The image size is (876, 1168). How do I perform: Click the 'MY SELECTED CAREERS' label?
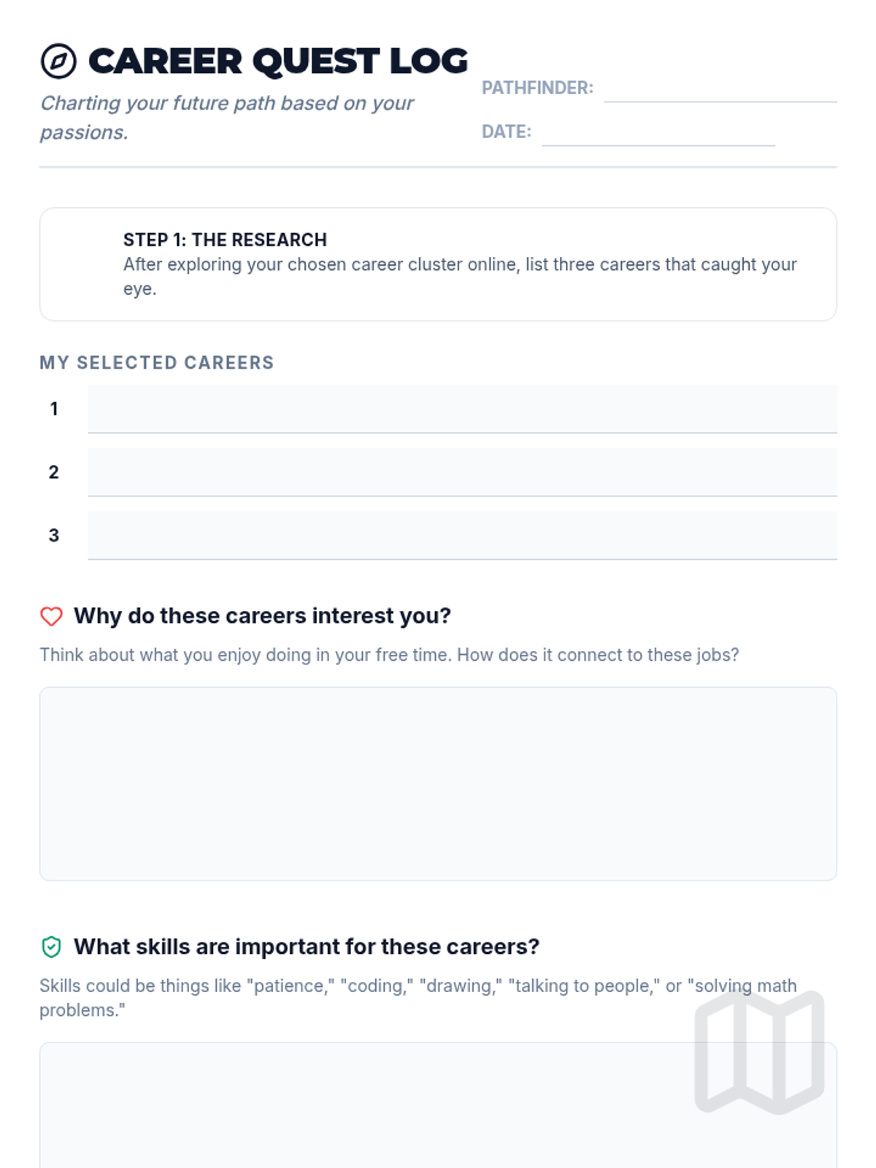pos(157,363)
